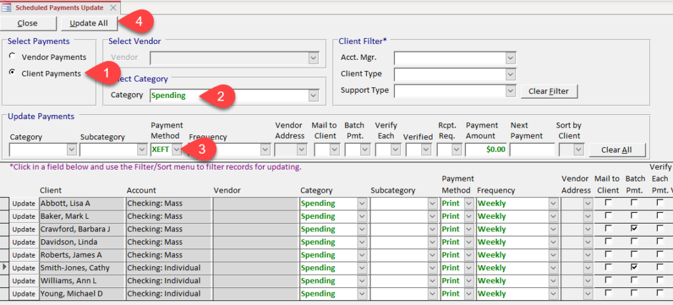This screenshot has width=673, height=305.
Task: Open the Batch Pmt. update dropdown
Action: (x=365, y=149)
